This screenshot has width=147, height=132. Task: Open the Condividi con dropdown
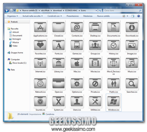[54, 16]
